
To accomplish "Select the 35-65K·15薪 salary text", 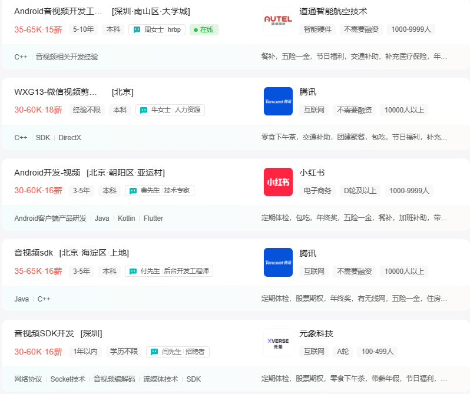I will pos(38,29).
